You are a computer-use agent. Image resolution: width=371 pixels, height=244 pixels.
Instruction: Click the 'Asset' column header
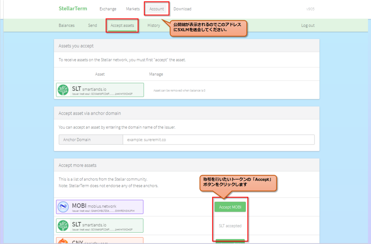click(100, 74)
